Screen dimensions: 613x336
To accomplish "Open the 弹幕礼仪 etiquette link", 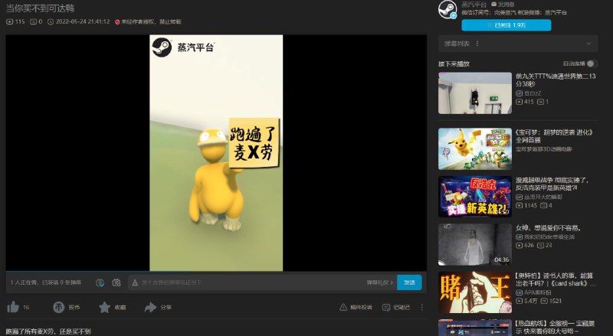I will pyautogui.click(x=379, y=282).
